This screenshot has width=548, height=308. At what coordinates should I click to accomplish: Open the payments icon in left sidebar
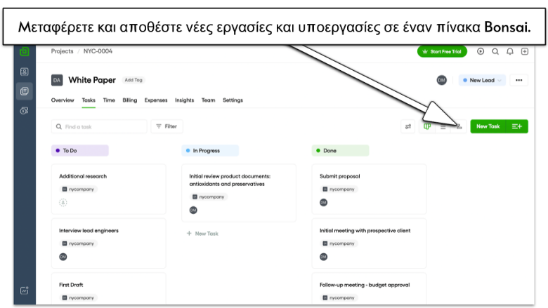24,111
